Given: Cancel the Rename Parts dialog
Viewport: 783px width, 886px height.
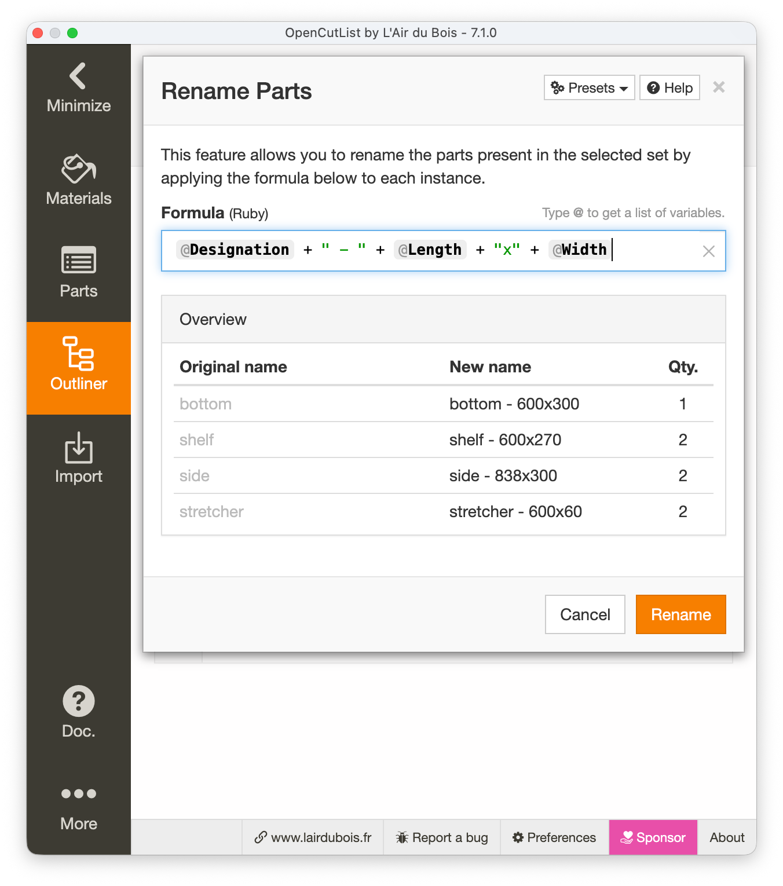Looking at the screenshot, I should point(585,614).
